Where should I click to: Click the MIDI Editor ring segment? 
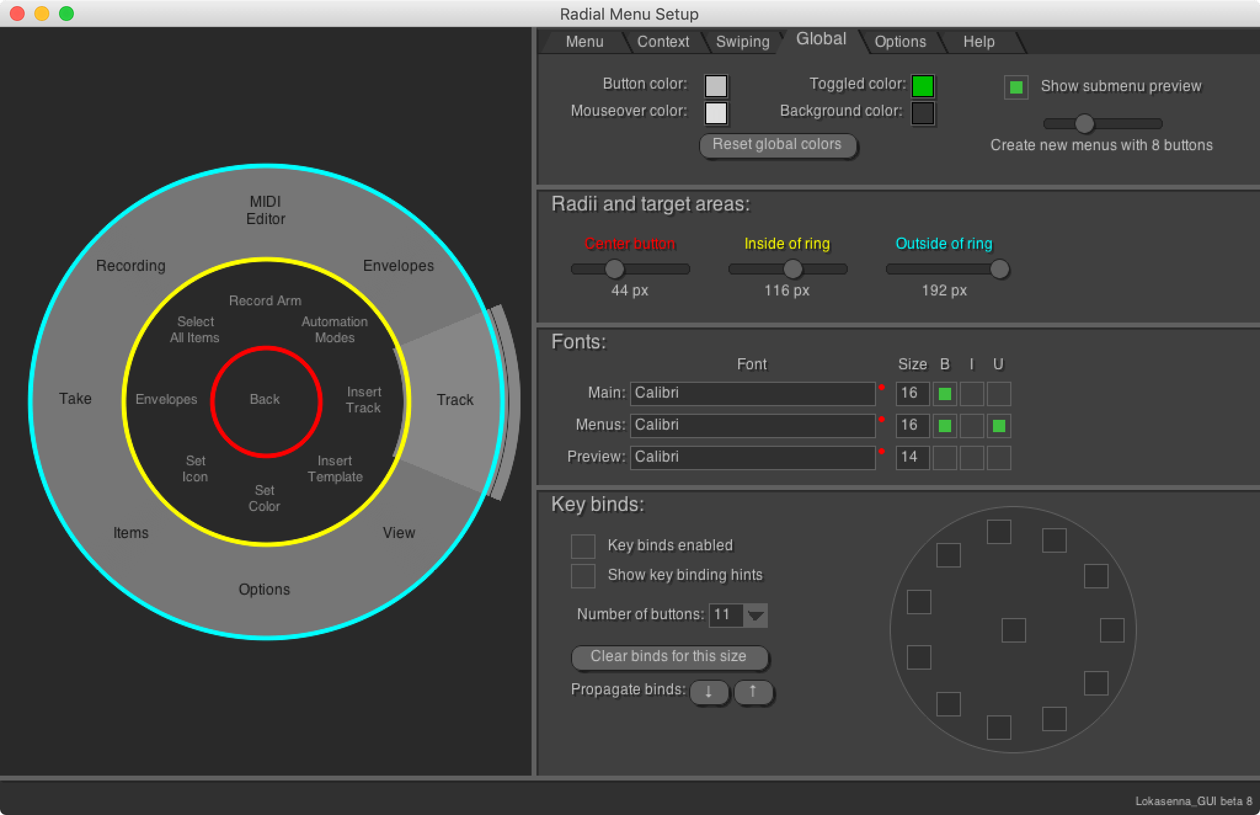266,211
